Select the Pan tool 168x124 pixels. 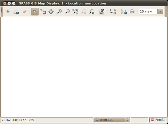point(51,12)
